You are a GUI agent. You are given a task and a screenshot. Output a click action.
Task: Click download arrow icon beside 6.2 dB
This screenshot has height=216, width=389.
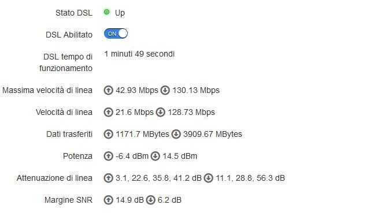(x=151, y=200)
